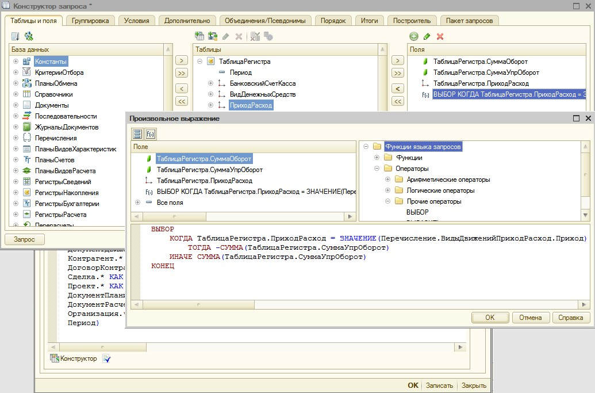
Task: Select ВЫБОР operator in functions tree
Action: click(x=417, y=212)
